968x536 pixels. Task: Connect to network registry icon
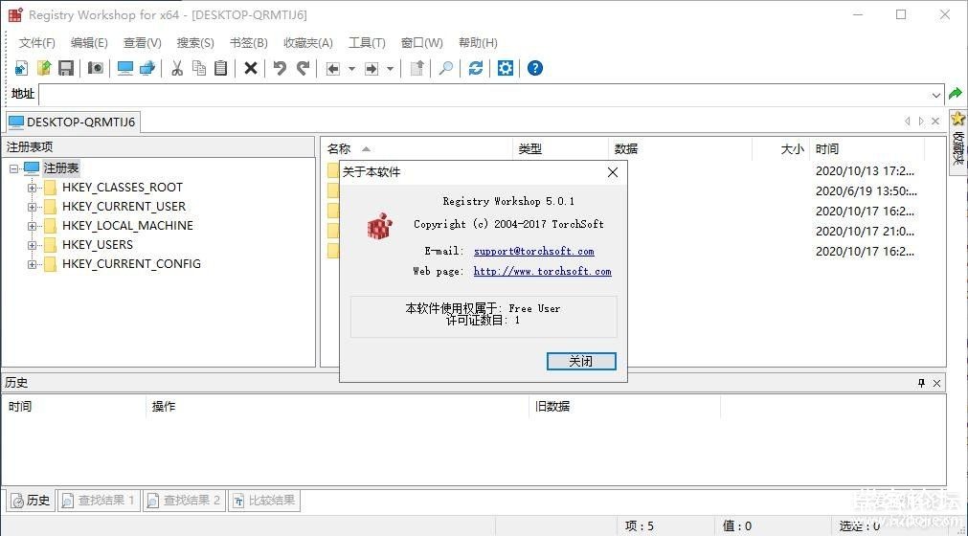point(147,68)
